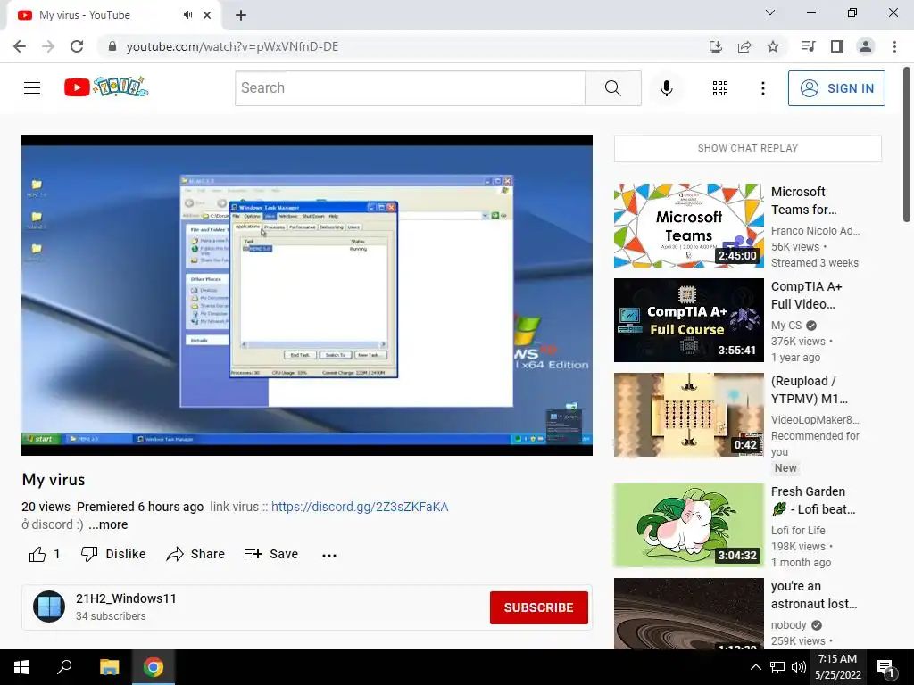Open the Microsoft Teams for... video title
The width and height of the screenshot is (914, 685).
803,201
